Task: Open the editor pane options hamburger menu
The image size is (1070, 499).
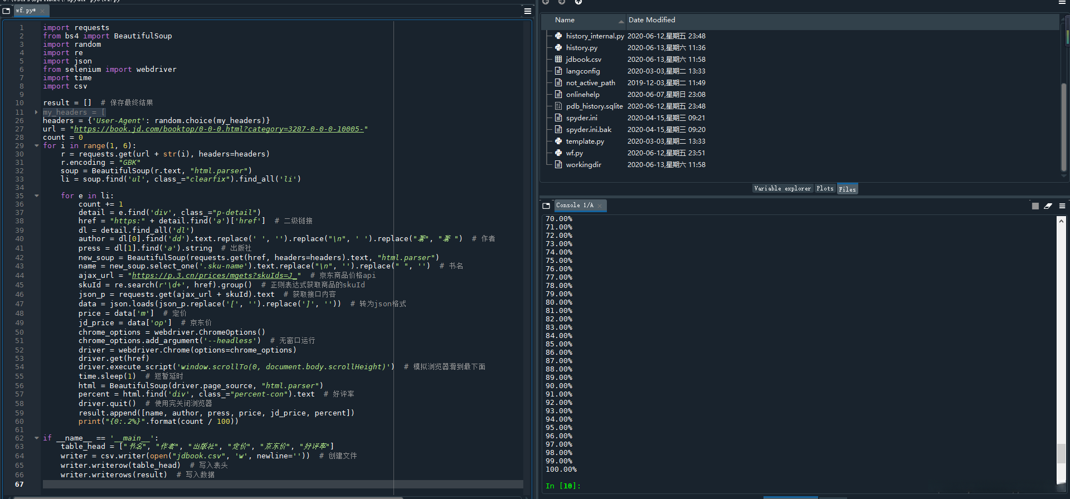Action: point(527,11)
